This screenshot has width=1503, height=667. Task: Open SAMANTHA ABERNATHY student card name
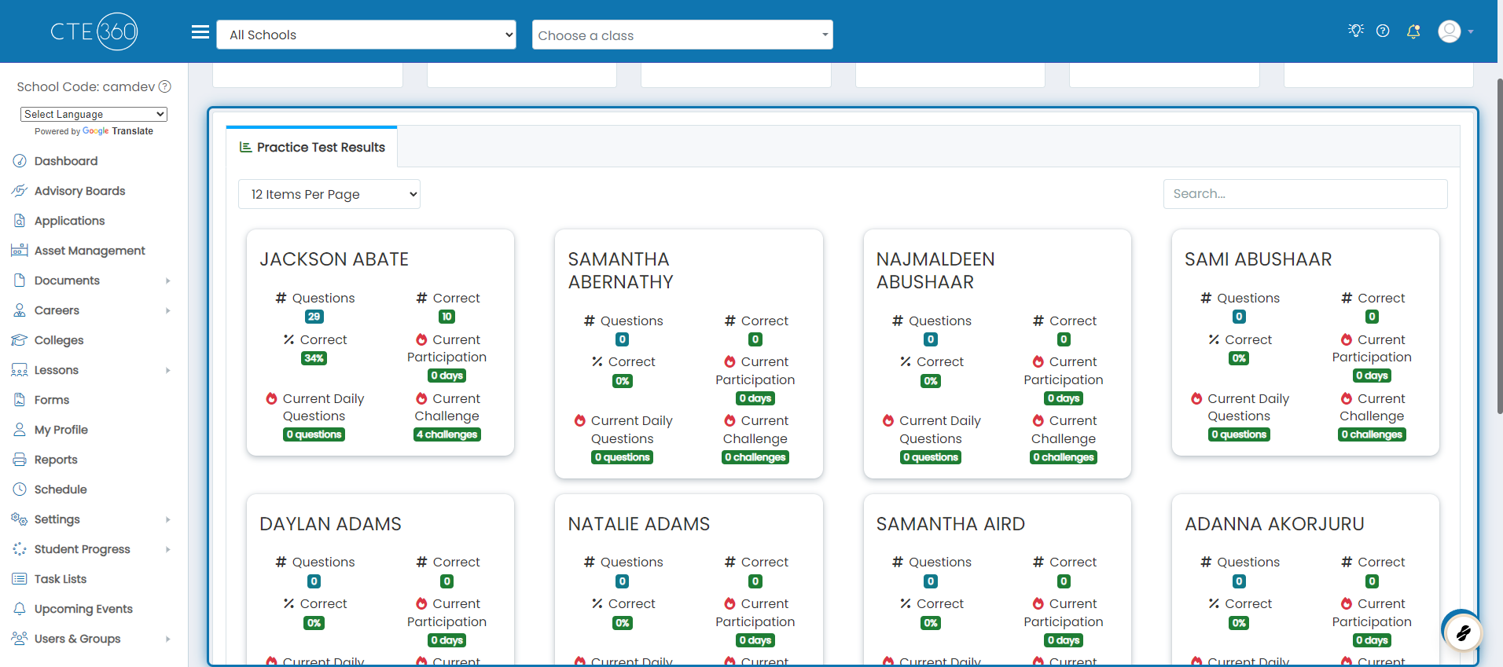point(621,270)
